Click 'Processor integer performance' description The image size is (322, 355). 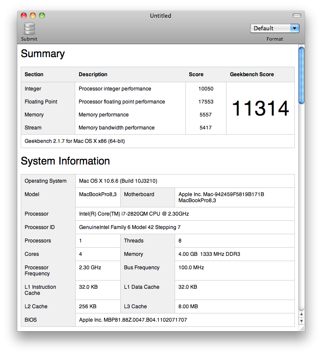click(115, 88)
